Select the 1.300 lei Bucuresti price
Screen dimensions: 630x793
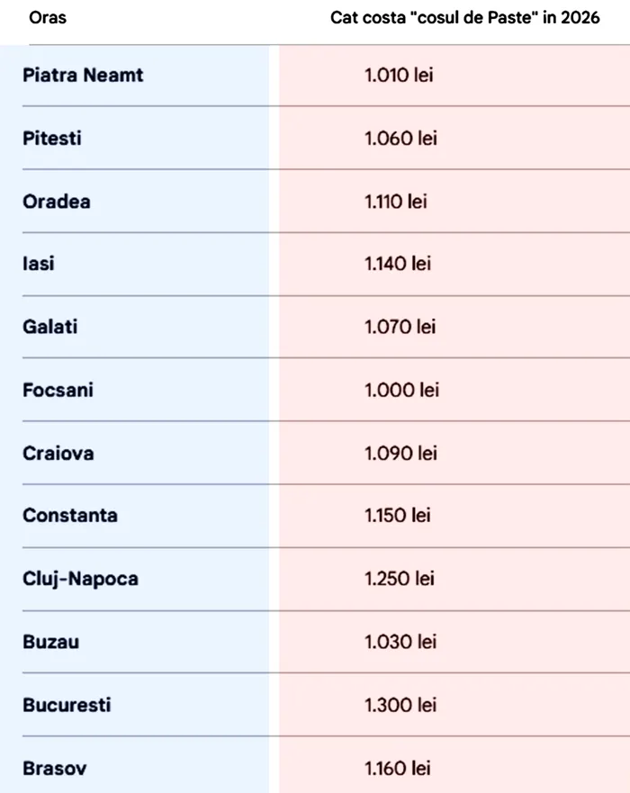[400, 705]
